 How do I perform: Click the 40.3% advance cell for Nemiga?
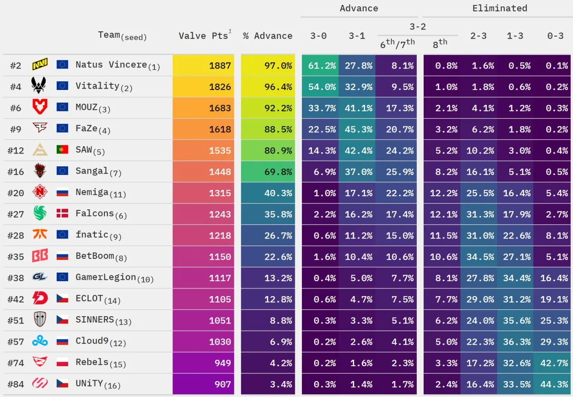(x=268, y=193)
